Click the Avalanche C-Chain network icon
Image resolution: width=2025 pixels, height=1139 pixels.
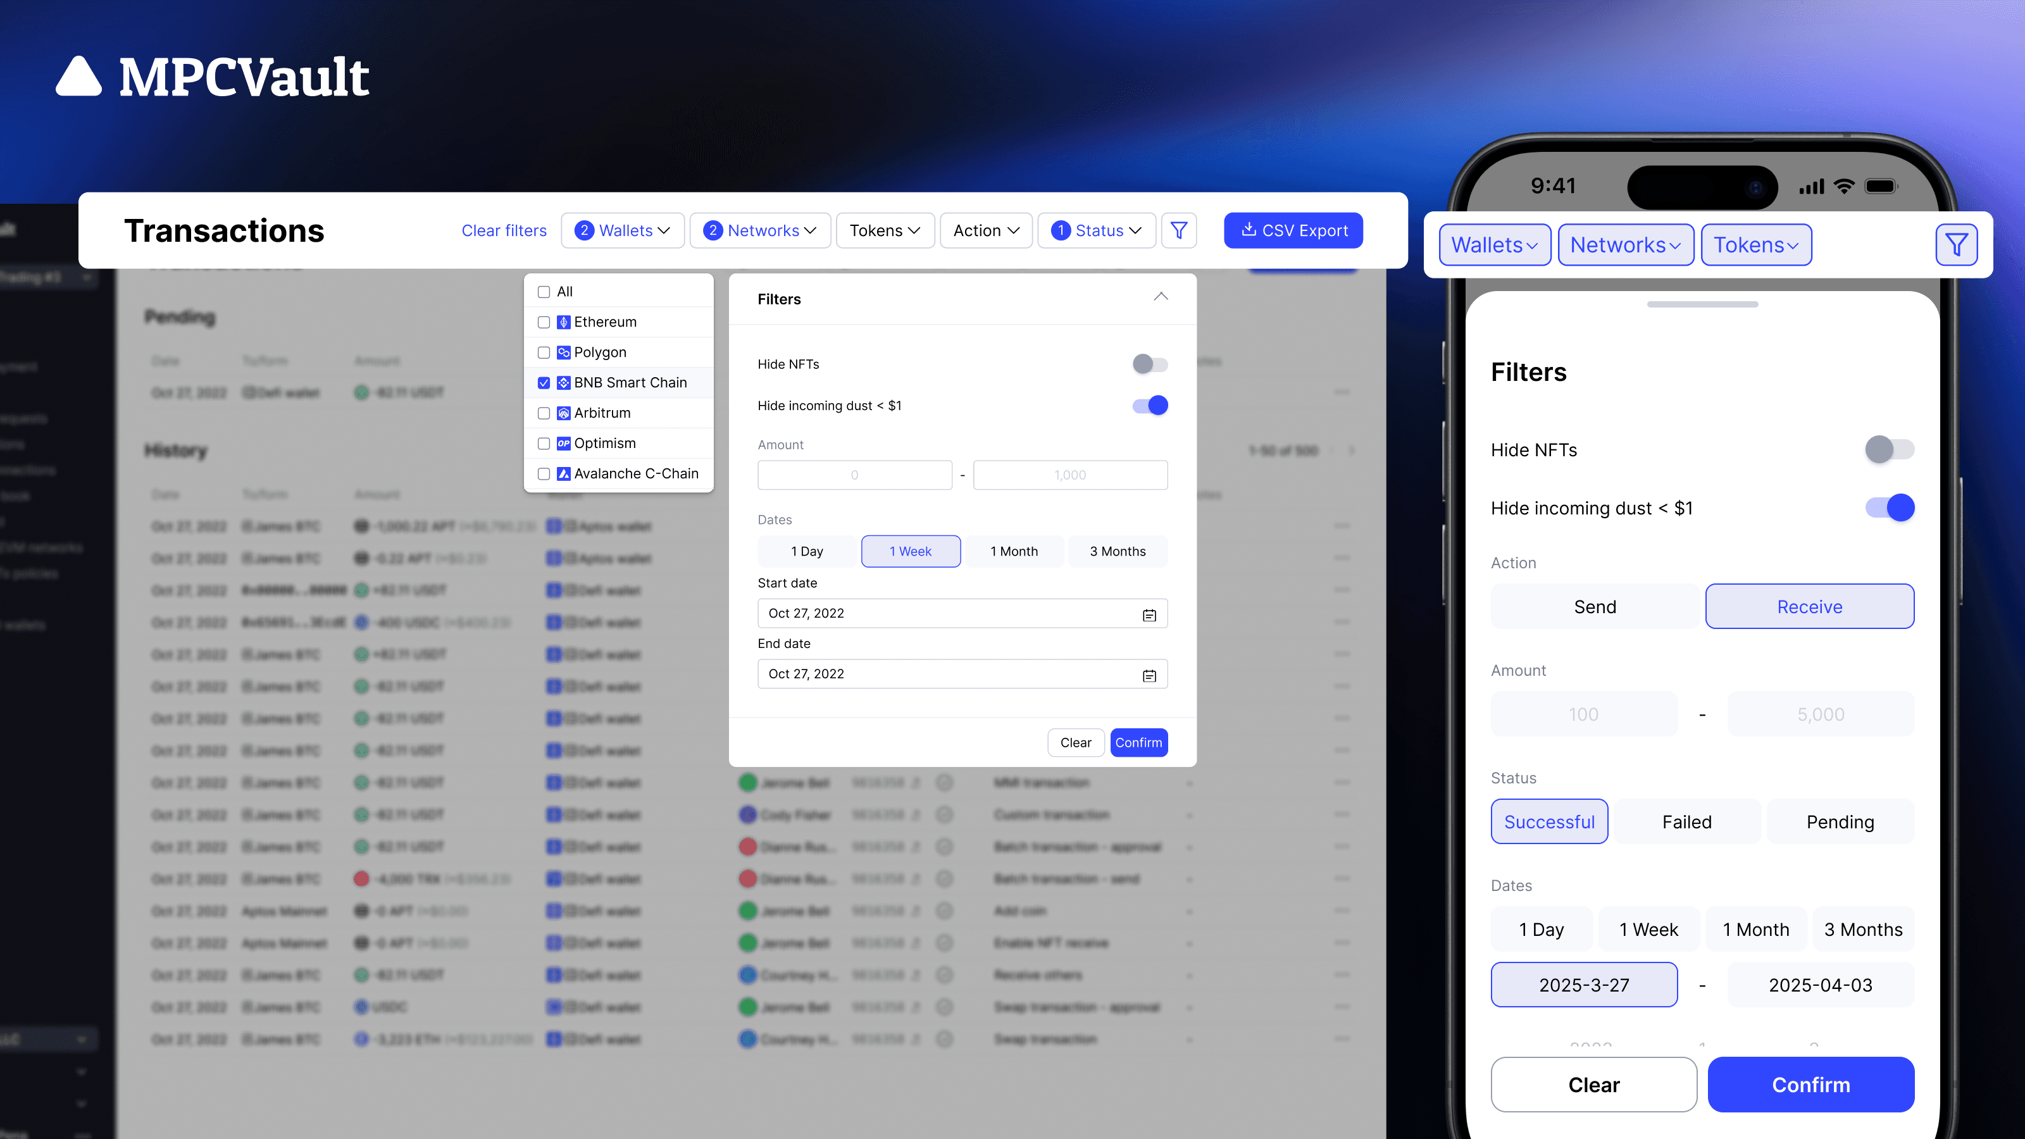pyautogui.click(x=564, y=474)
